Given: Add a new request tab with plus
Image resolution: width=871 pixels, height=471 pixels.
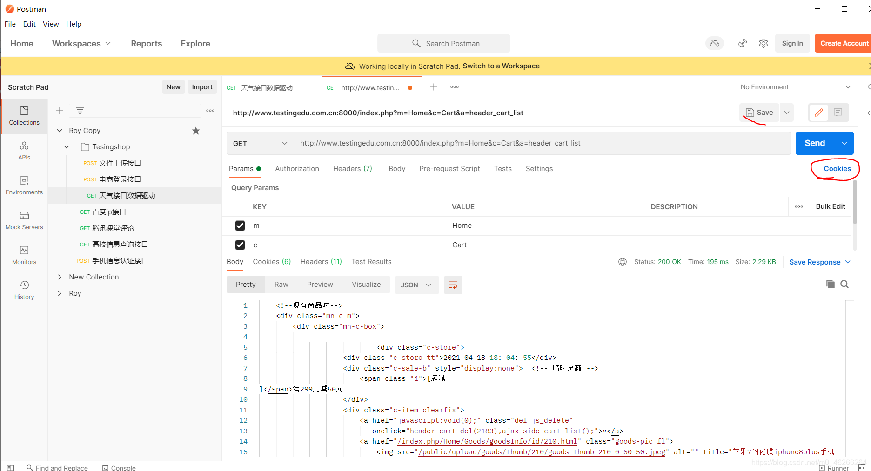Looking at the screenshot, I should coord(434,87).
